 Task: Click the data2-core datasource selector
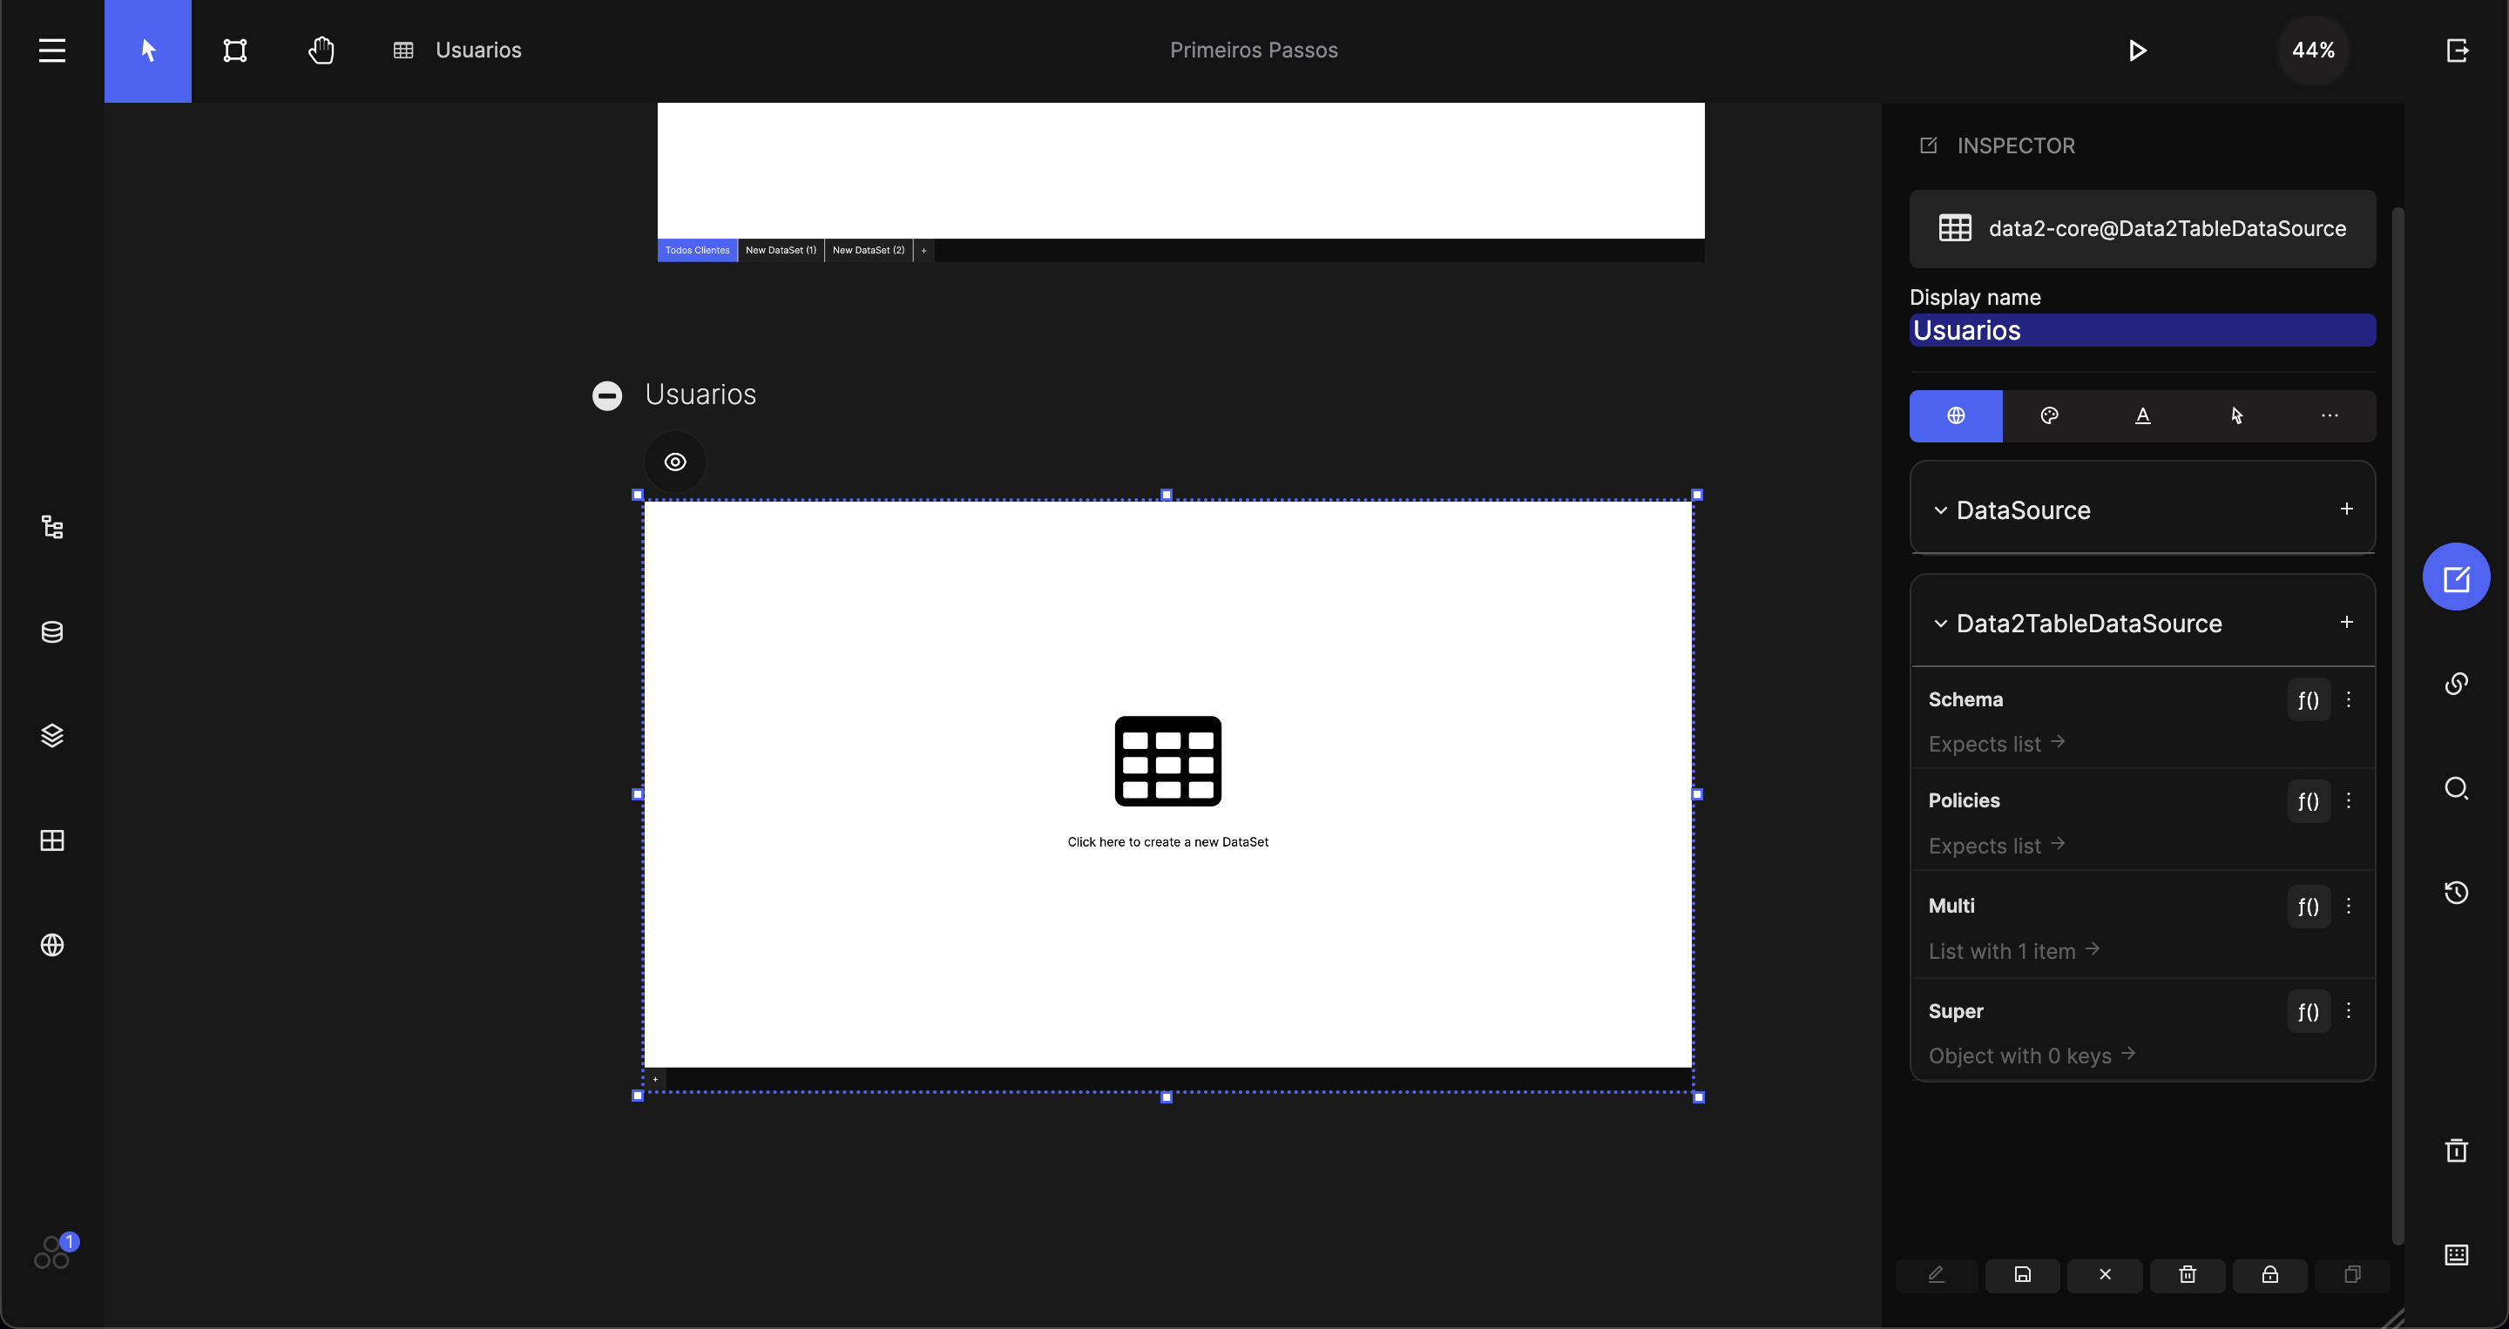[2140, 227]
